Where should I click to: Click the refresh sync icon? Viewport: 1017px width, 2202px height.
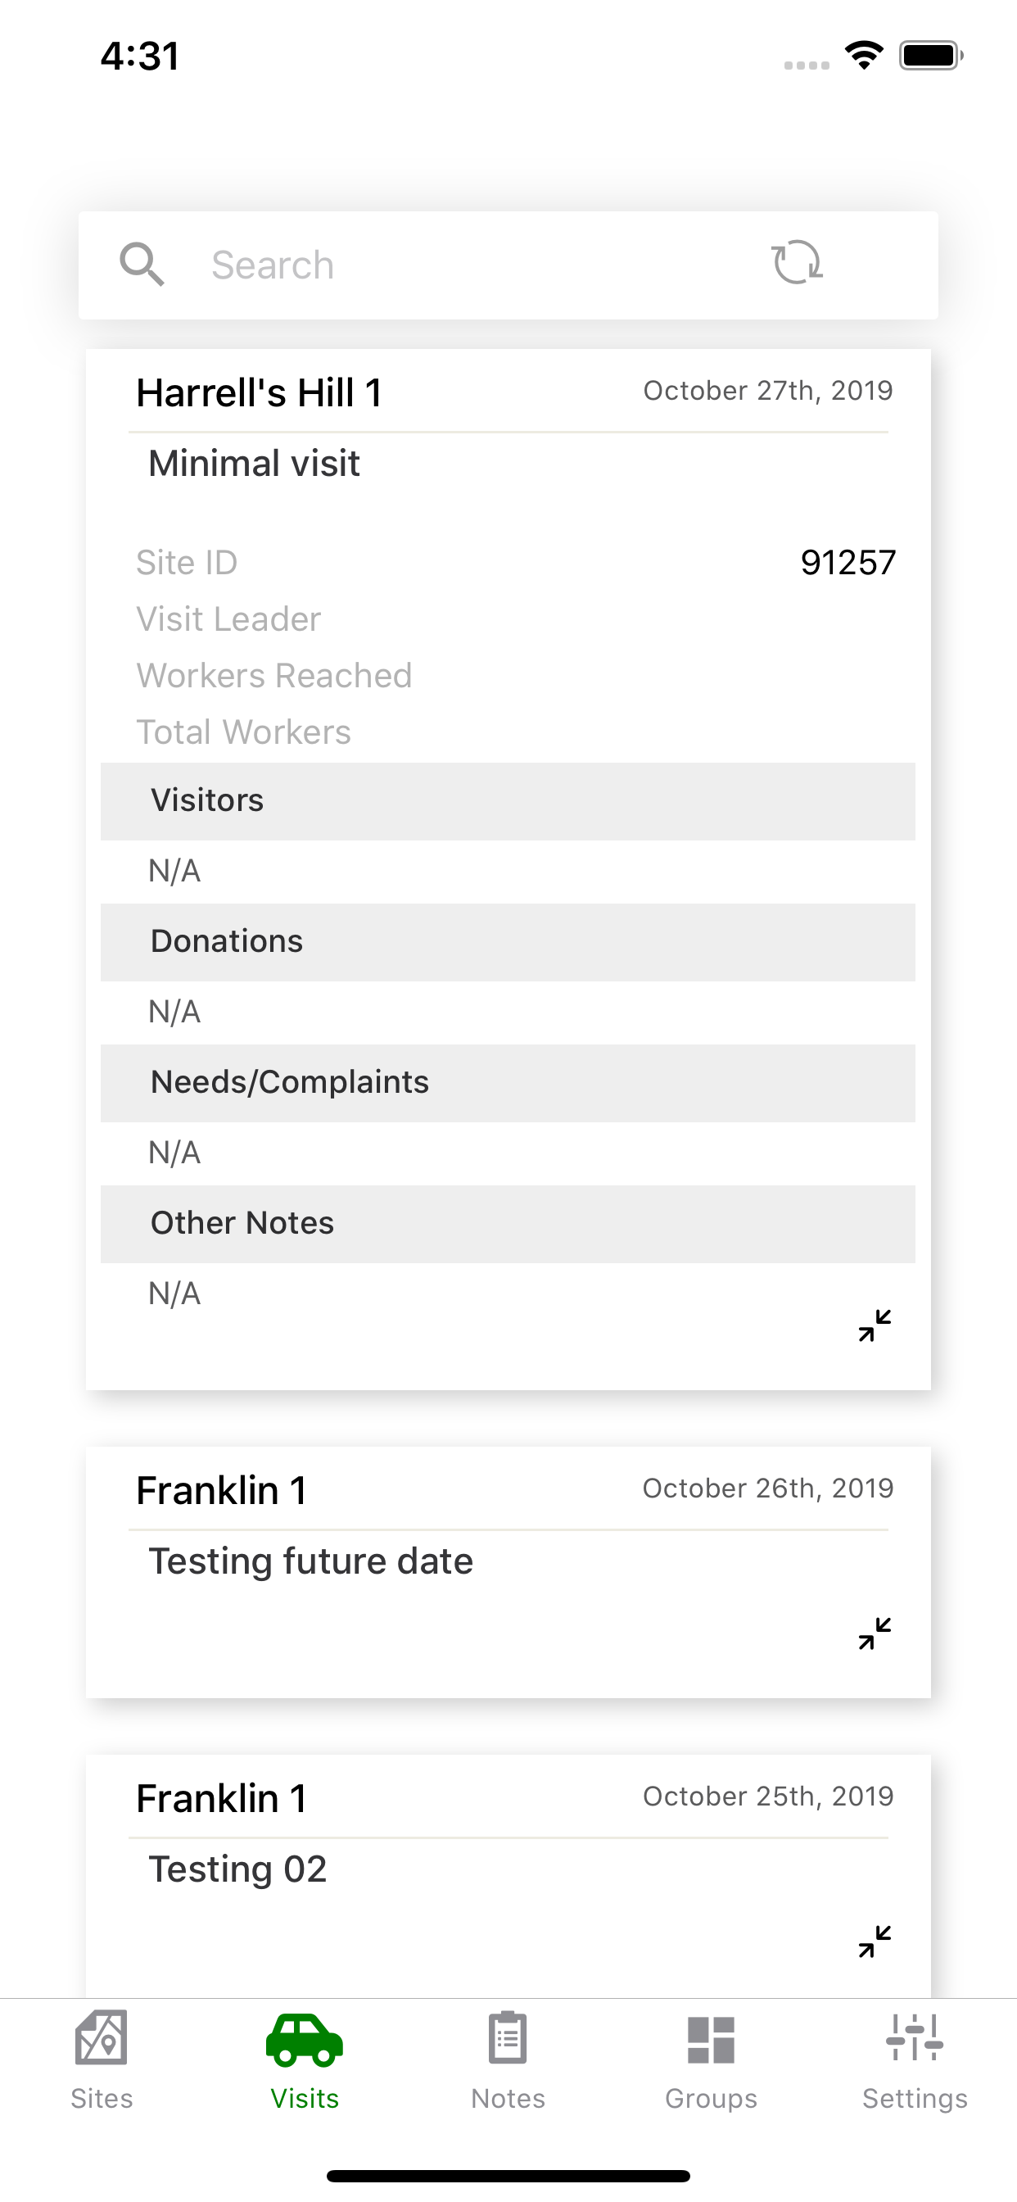pyautogui.click(x=798, y=262)
